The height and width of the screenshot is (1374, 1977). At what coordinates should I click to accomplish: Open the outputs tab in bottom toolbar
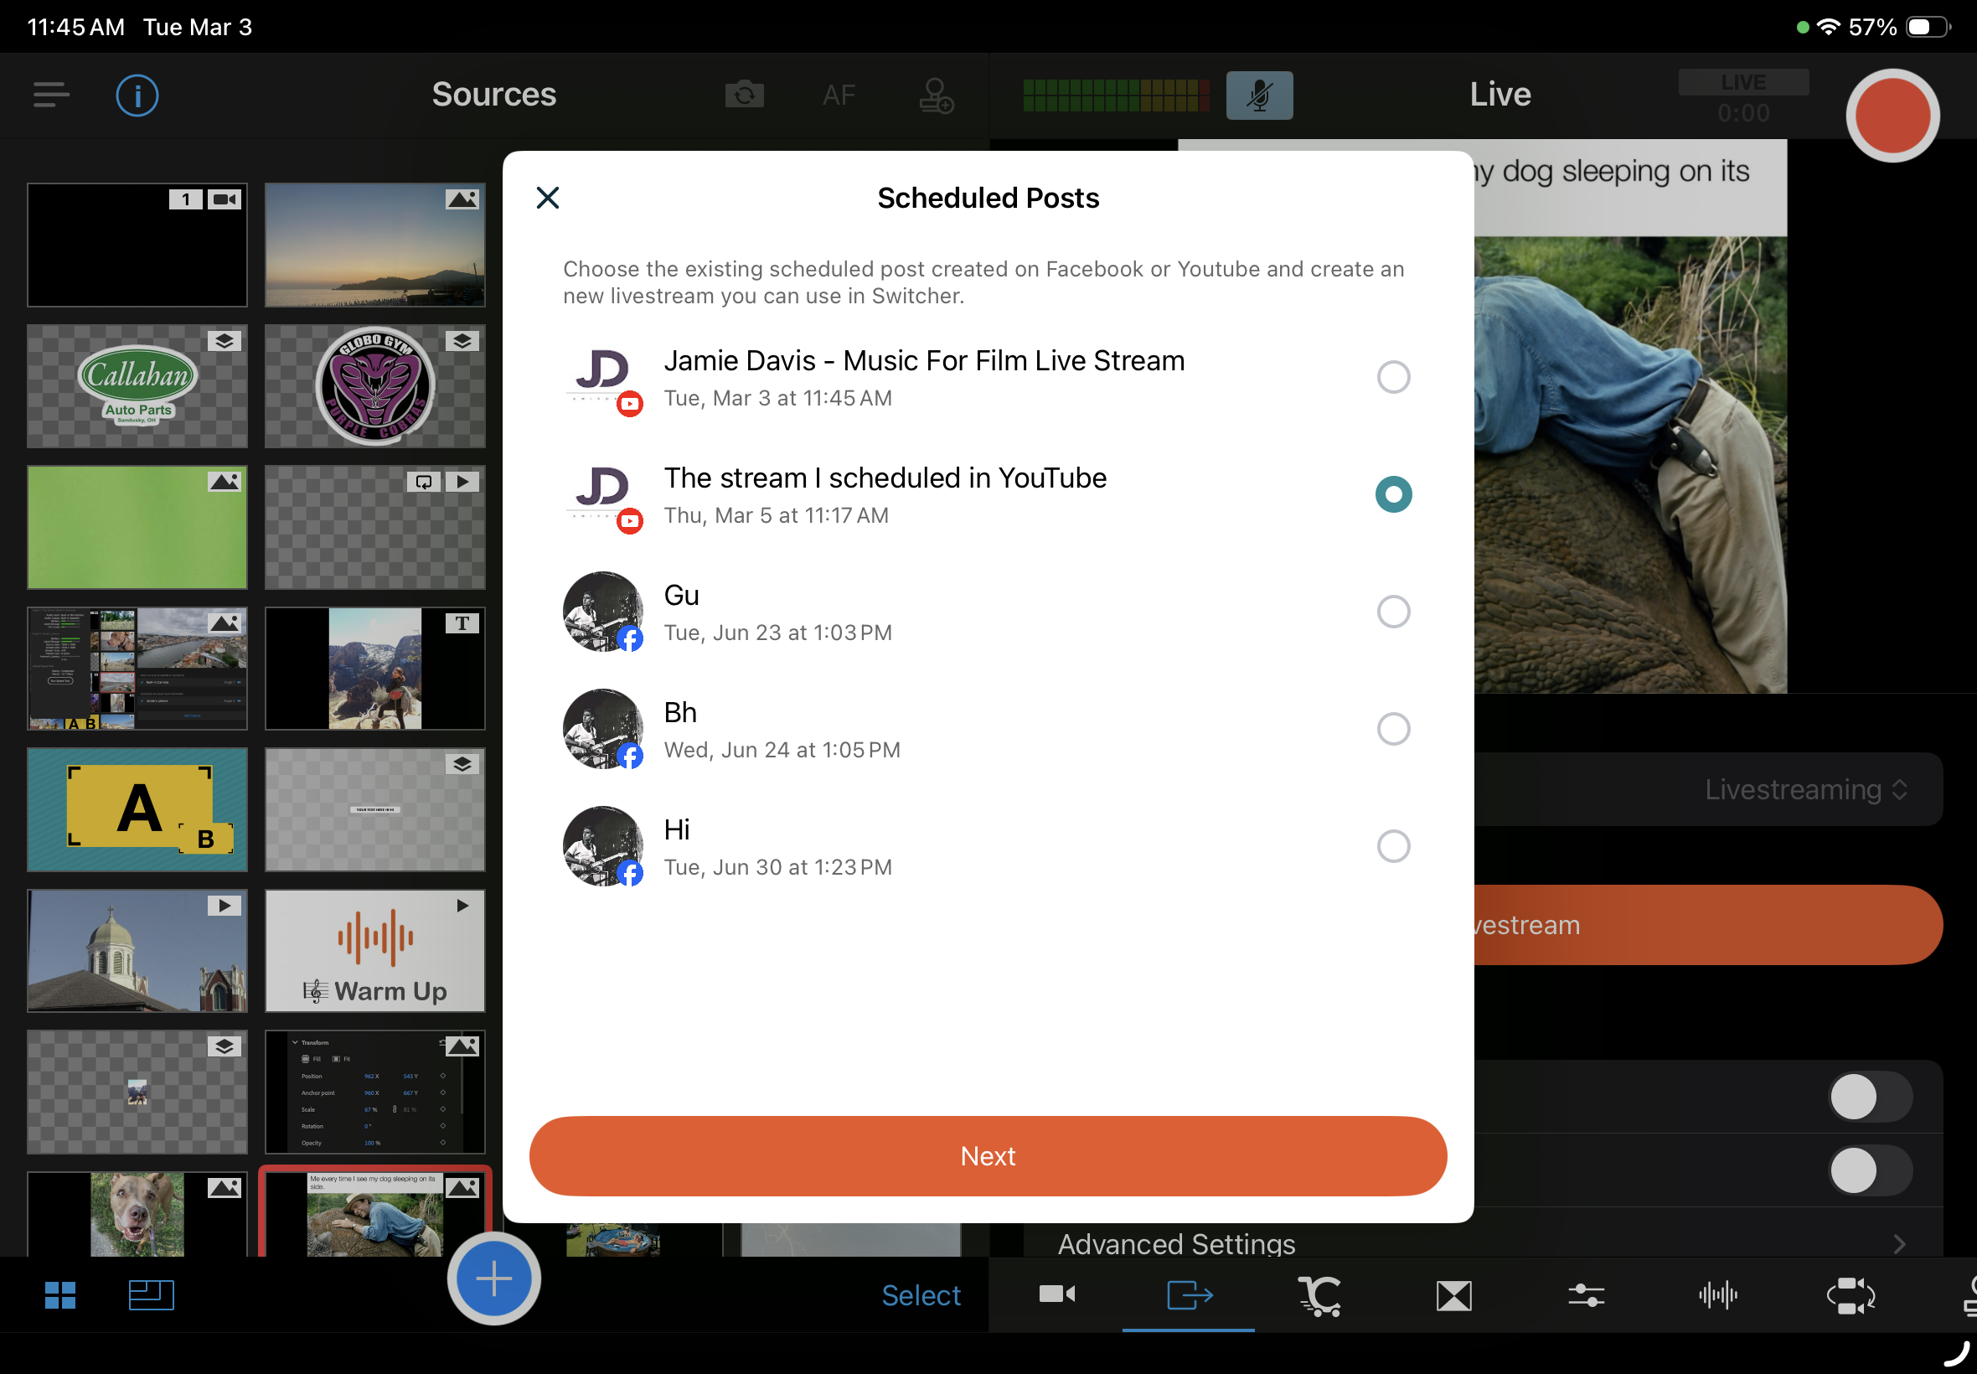[1189, 1294]
